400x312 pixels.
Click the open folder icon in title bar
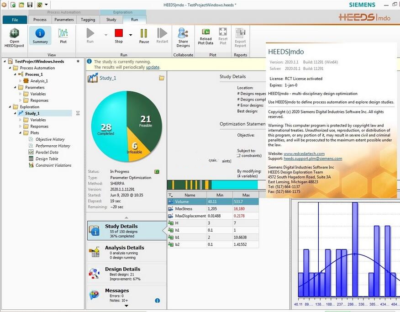(x=21, y=5)
